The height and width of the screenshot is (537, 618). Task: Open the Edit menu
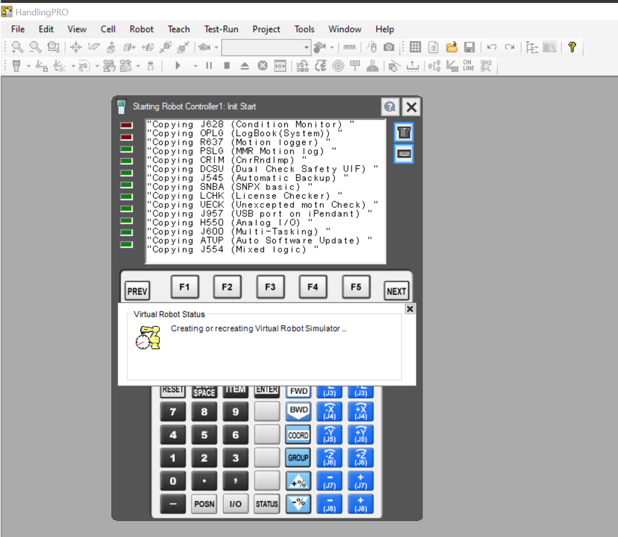pos(46,29)
